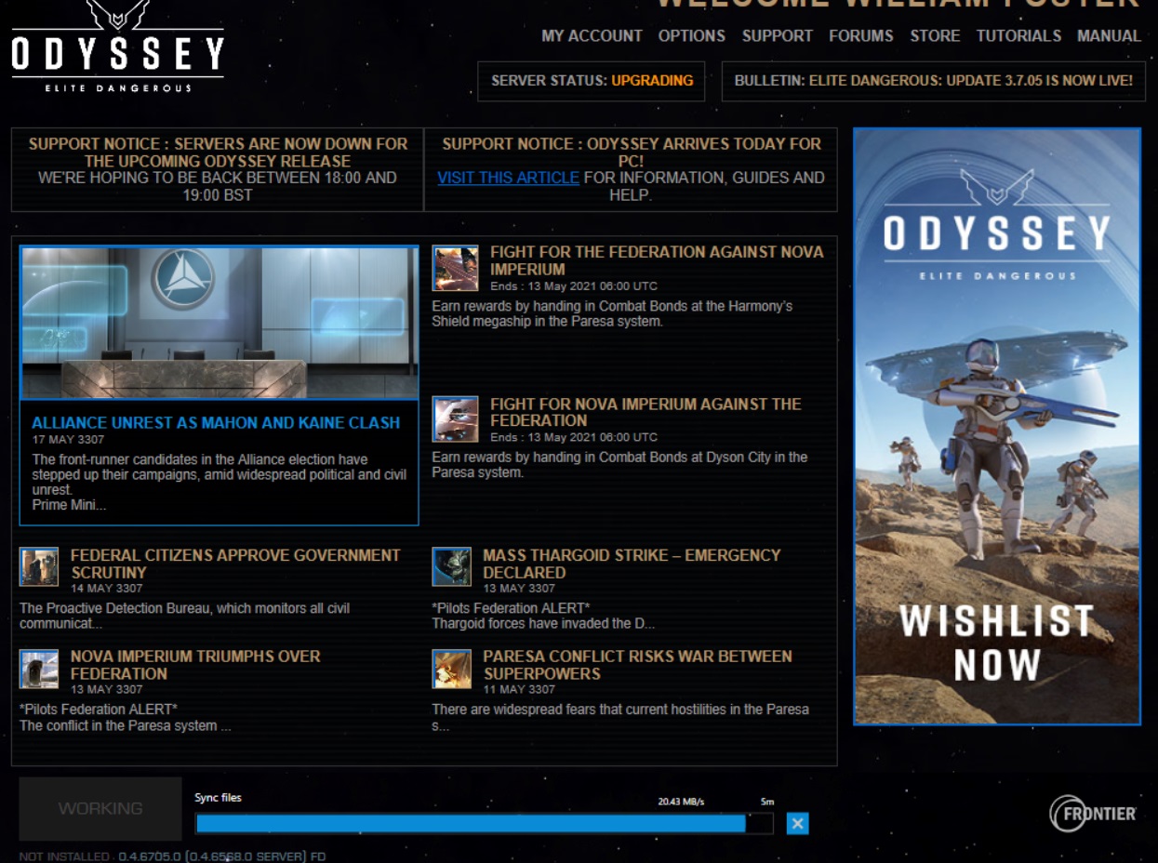Screen dimensions: 1158x863
Task: Open Nova Imperium Triumphs Over Federation
Action: [195, 665]
